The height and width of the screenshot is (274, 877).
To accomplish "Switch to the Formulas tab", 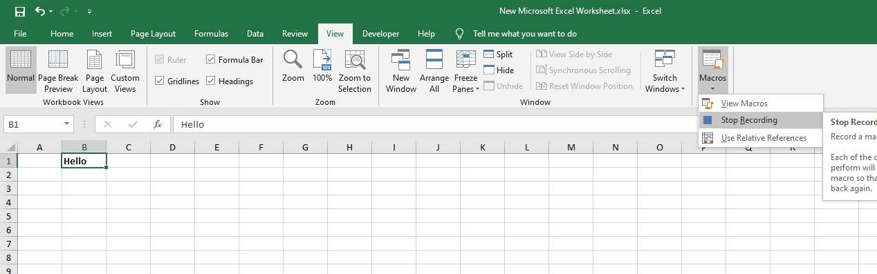I will coord(211,33).
